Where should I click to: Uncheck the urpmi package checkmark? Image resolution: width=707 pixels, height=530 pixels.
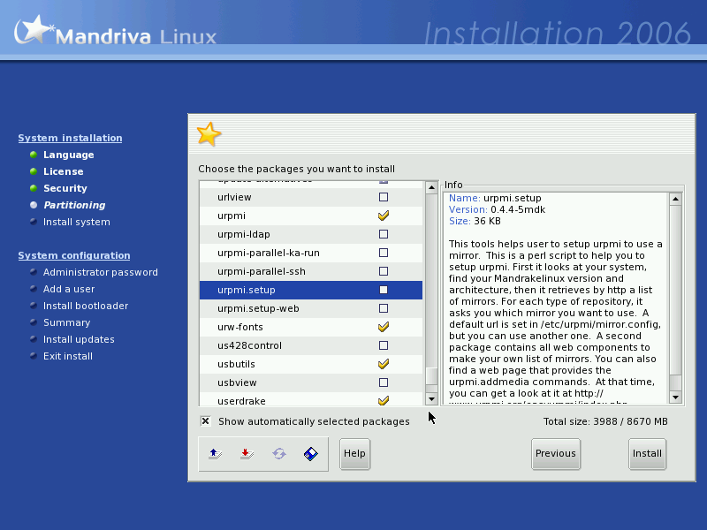384,216
